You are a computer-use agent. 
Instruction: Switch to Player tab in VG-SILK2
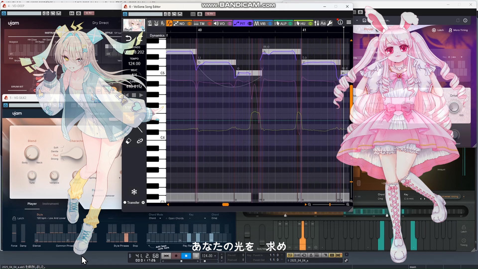point(32,204)
